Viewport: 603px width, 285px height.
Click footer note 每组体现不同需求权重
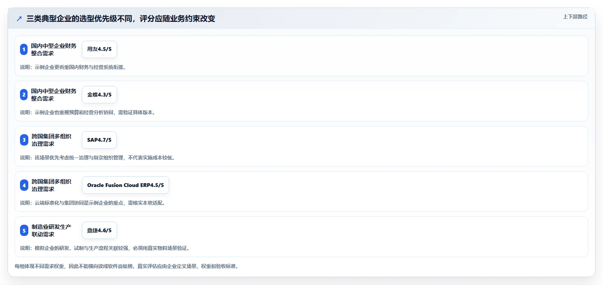pyautogui.click(x=126, y=266)
